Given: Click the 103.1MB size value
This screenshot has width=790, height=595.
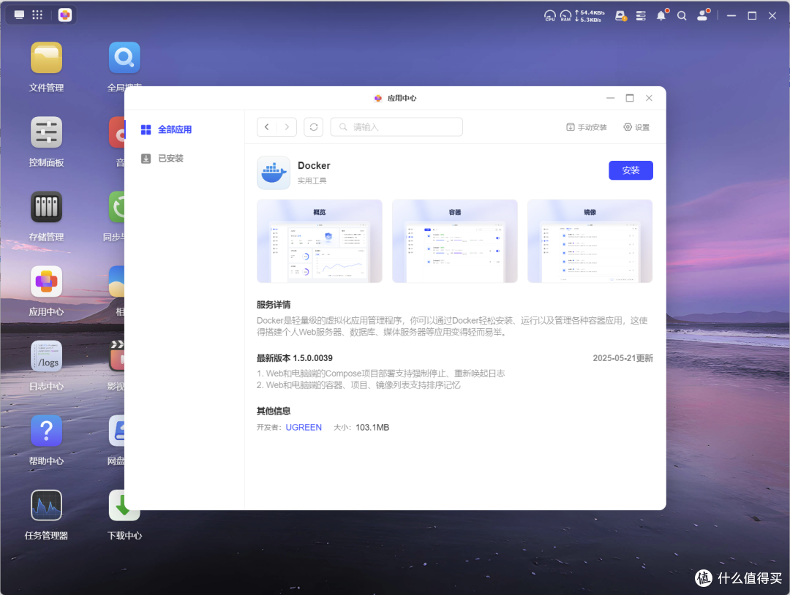Looking at the screenshot, I should tap(372, 428).
